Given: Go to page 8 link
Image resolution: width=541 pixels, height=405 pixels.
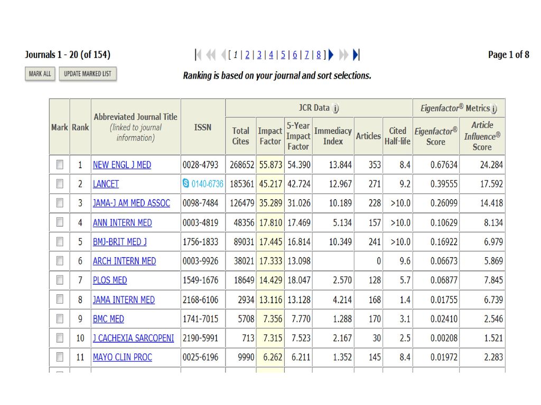Looking at the screenshot, I should click(x=319, y=55).
